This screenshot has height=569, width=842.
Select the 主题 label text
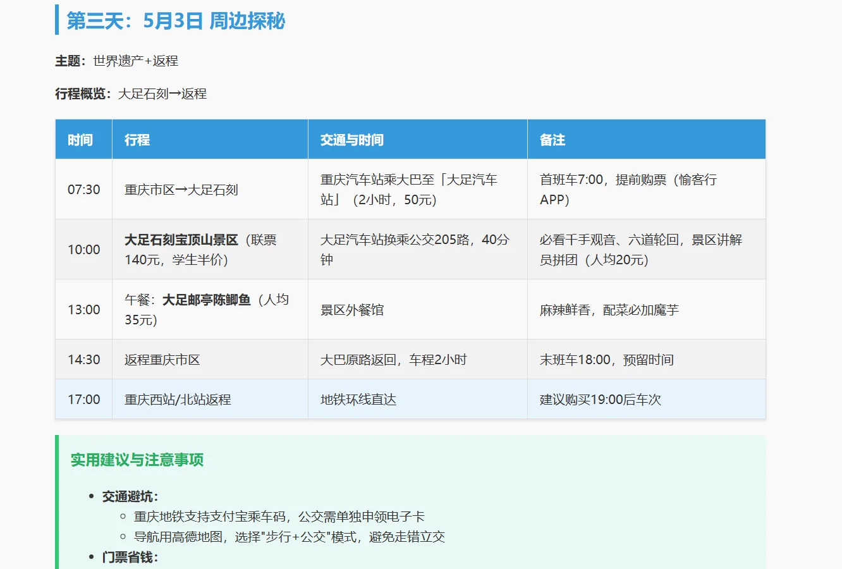point(68,61)
